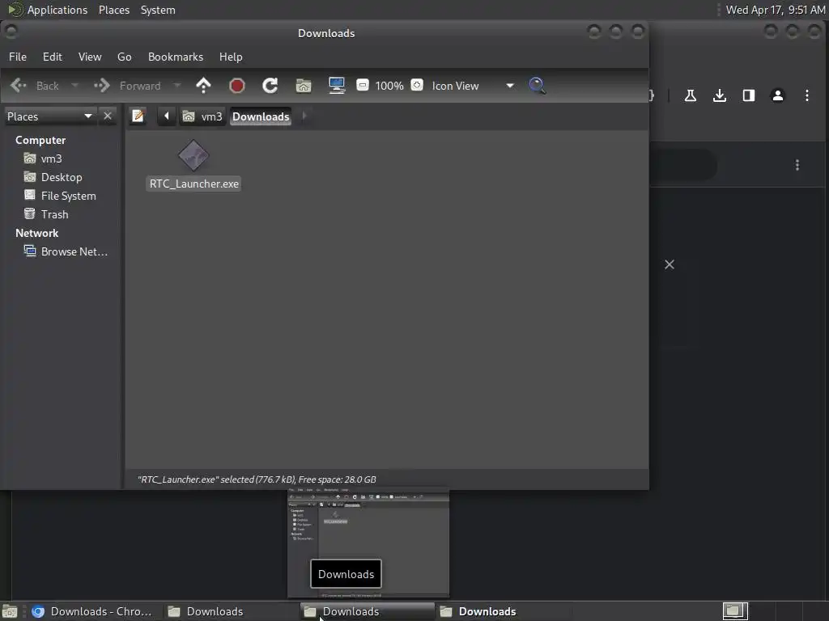Open the Icon View mode dropdown
The height and width of the screenshot is (621, 829).
click(x=472, y=86)
